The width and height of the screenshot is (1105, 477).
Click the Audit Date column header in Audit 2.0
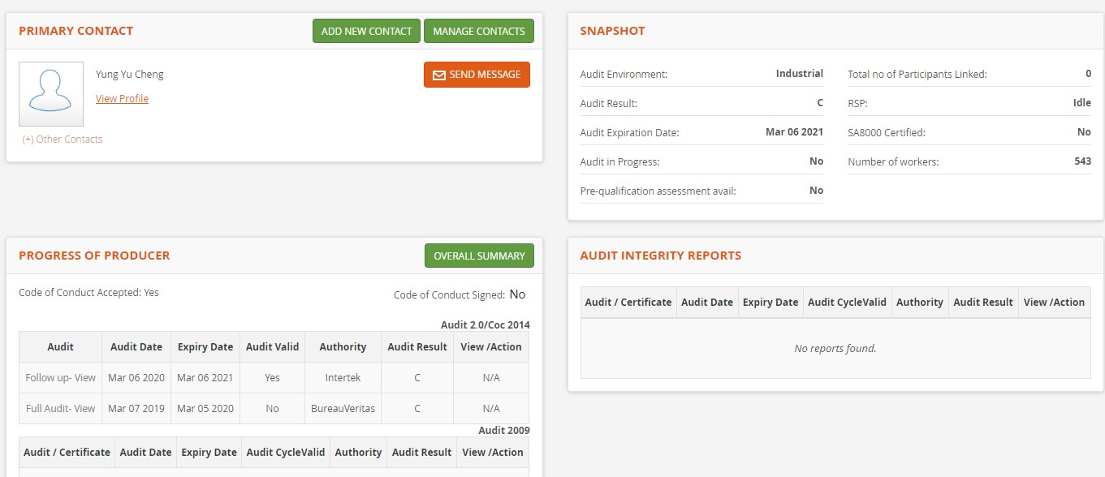tap(136, 347)
